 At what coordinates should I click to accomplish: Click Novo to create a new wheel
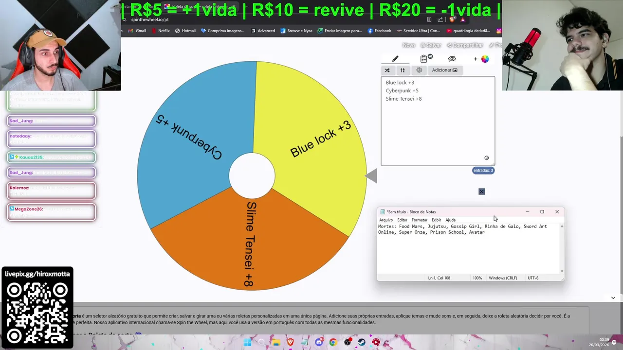point(409,45)
